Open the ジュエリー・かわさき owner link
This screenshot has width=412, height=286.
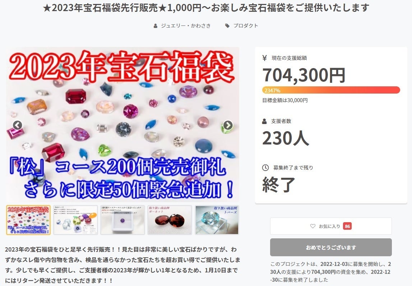(186, 26)
